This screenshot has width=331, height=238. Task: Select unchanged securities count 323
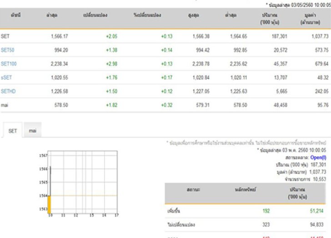(266, 224)
